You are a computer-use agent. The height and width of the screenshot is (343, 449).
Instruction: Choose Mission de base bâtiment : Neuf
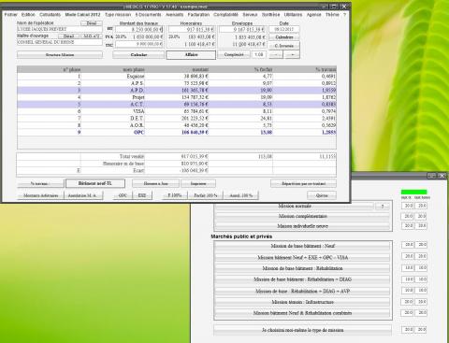(303, 246)
